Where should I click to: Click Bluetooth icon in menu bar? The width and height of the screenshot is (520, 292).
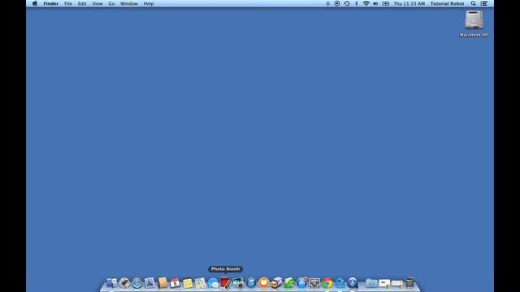(357, 3)
